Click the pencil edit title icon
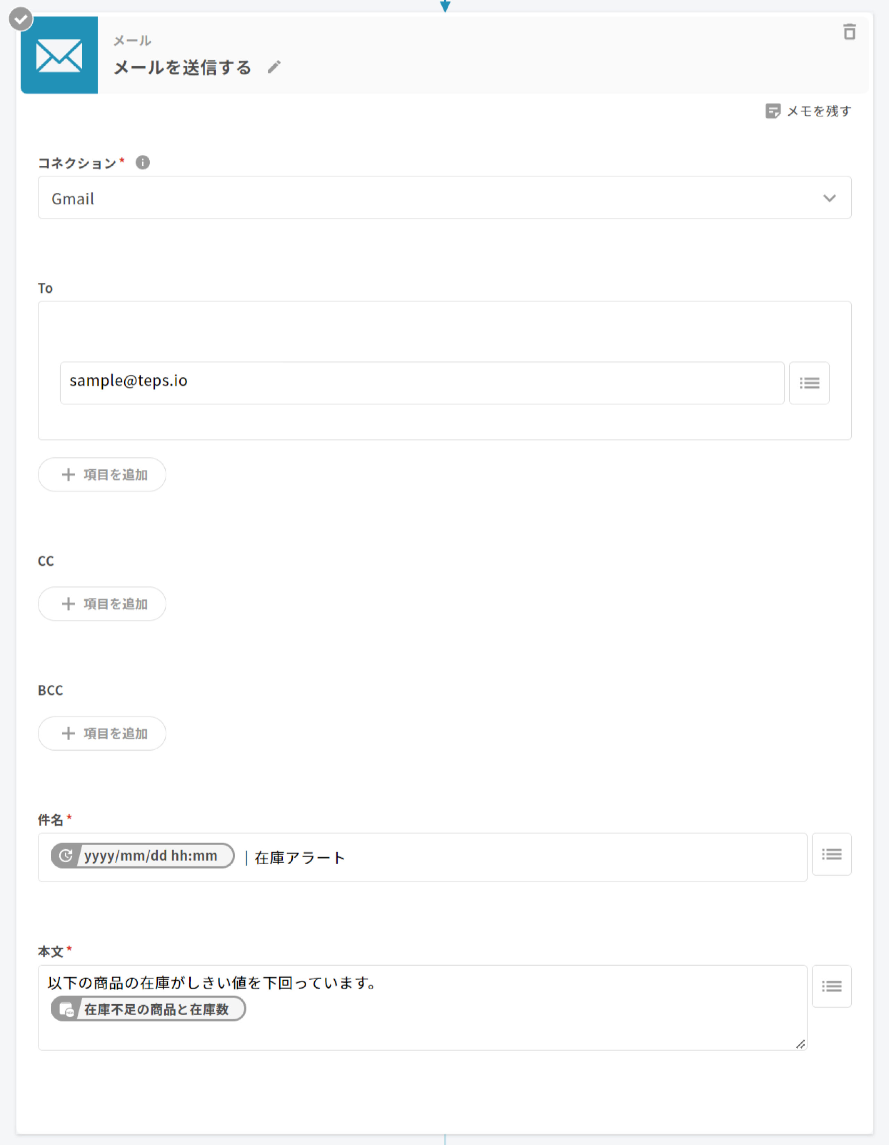The image size is (889, 1145). (x=274, y=67)
